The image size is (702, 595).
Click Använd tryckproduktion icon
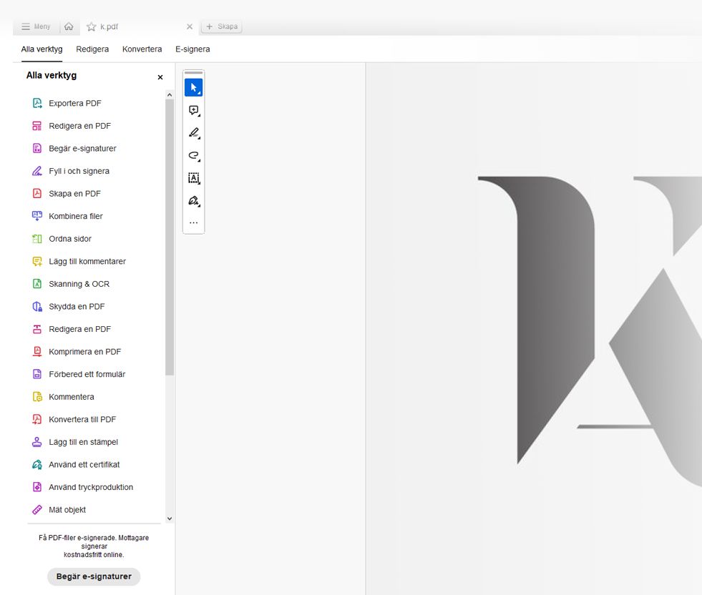(37, 487)
